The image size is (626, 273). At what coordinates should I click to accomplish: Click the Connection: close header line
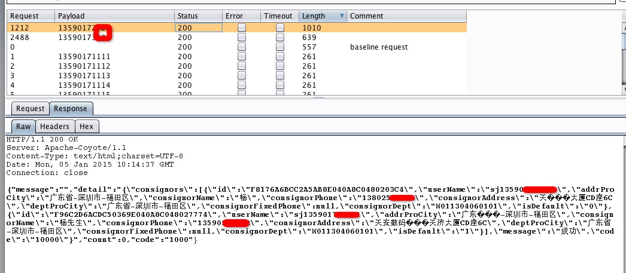pyautogui.click(x=47, y=173)
